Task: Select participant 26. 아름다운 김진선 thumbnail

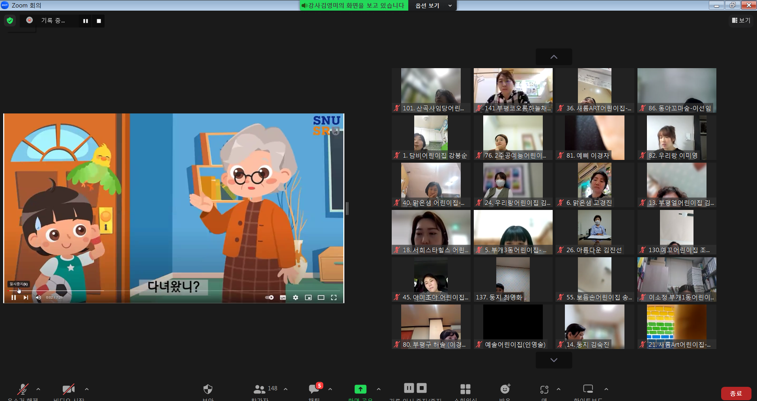Action: coord(594,232)
